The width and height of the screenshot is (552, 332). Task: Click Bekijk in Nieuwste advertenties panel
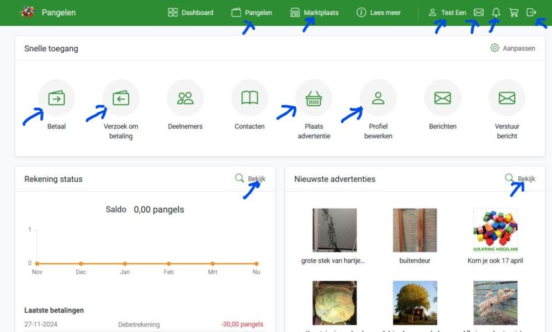pyautogui.click(x=527, y=178)
